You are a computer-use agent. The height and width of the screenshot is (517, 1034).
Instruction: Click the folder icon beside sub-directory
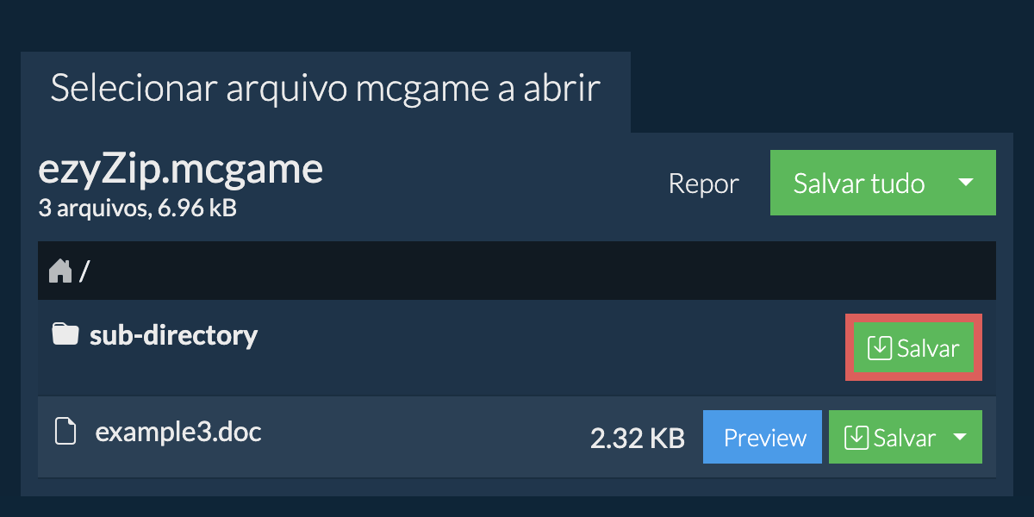coord(65,333)
